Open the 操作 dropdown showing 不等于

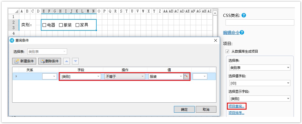tap(124, 76)
